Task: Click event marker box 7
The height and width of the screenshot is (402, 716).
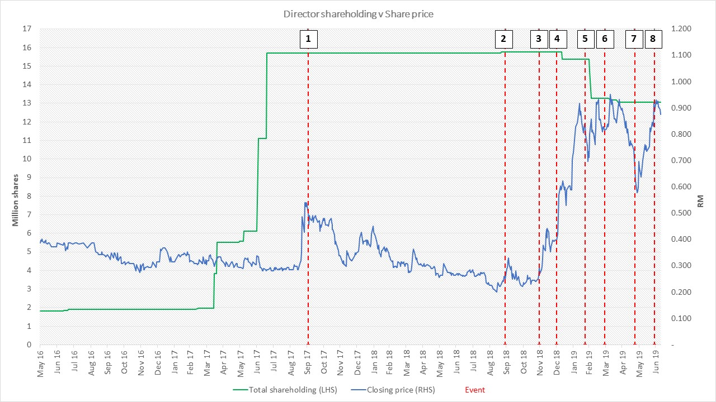Action: 634,39
